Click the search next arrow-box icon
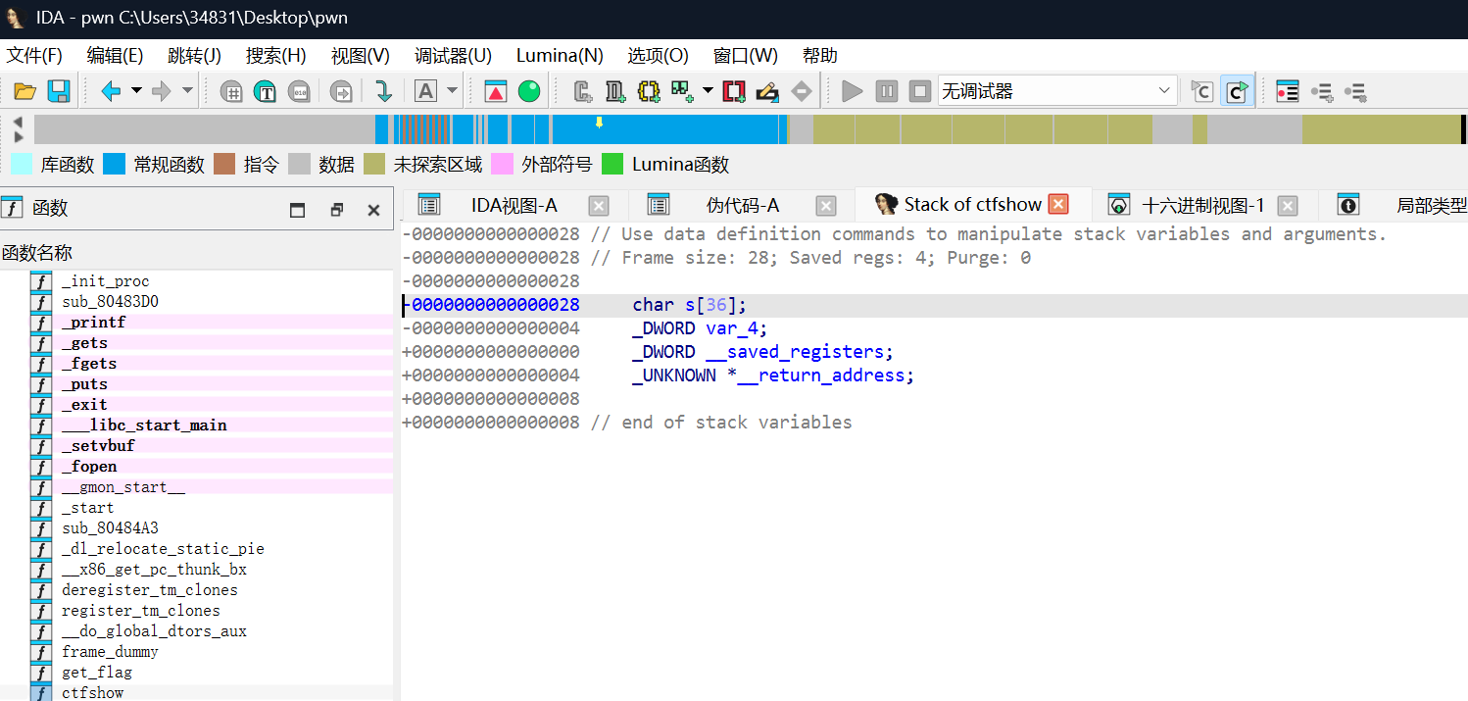Screen dimensions: 1468x701 tap(341, 92)
